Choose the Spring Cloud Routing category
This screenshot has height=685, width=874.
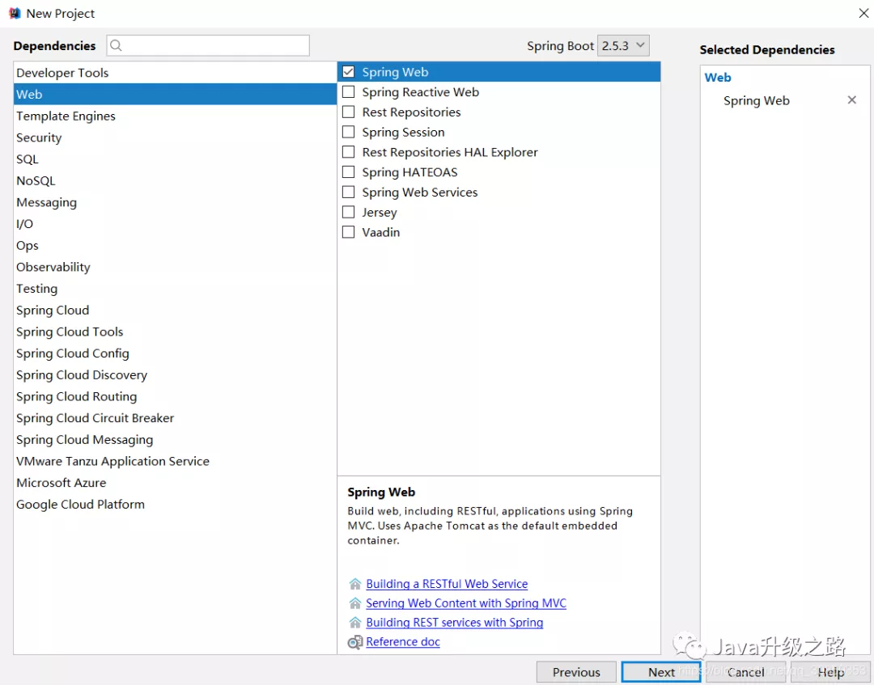coord(175,396)
